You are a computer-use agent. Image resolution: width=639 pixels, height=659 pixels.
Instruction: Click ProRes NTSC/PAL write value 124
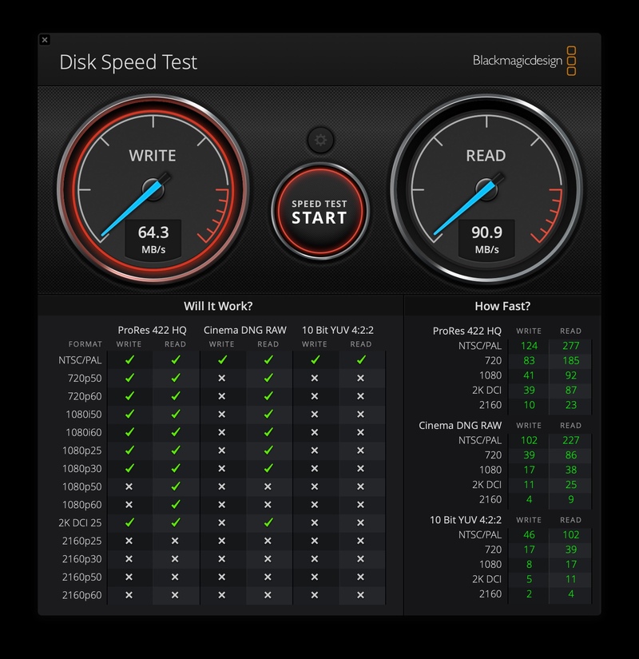point(529,345)
